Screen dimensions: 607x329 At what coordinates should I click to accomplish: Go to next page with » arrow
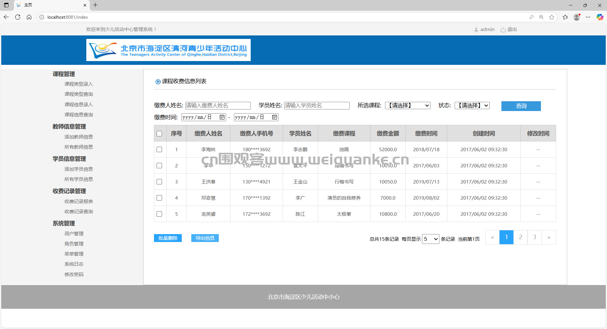(x=549, y=237)
